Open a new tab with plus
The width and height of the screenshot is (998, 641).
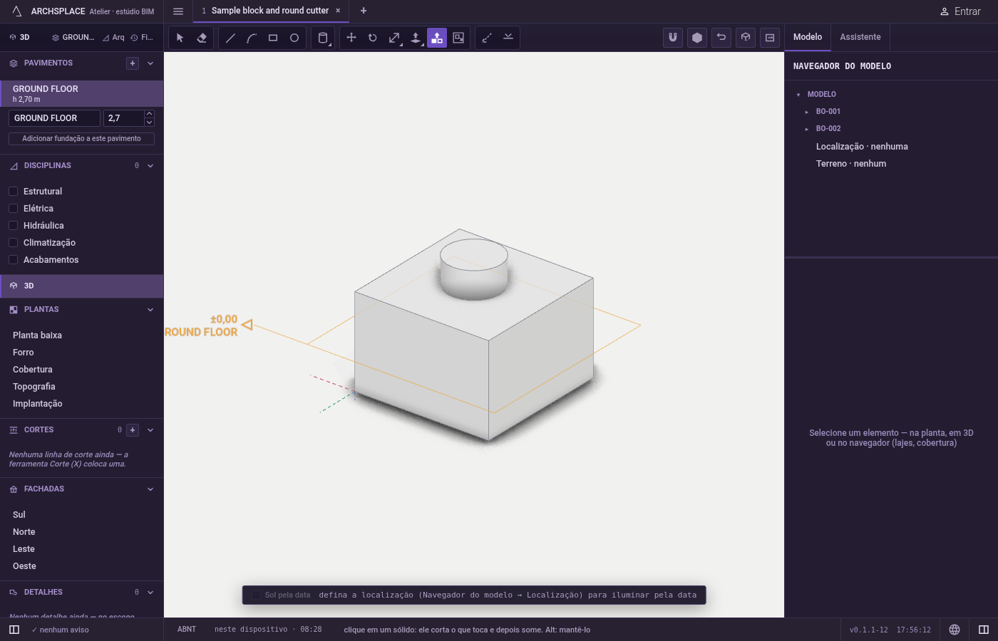coord(364,11)
